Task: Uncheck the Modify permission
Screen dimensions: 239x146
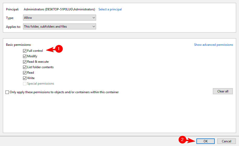Action: (25, 56)
